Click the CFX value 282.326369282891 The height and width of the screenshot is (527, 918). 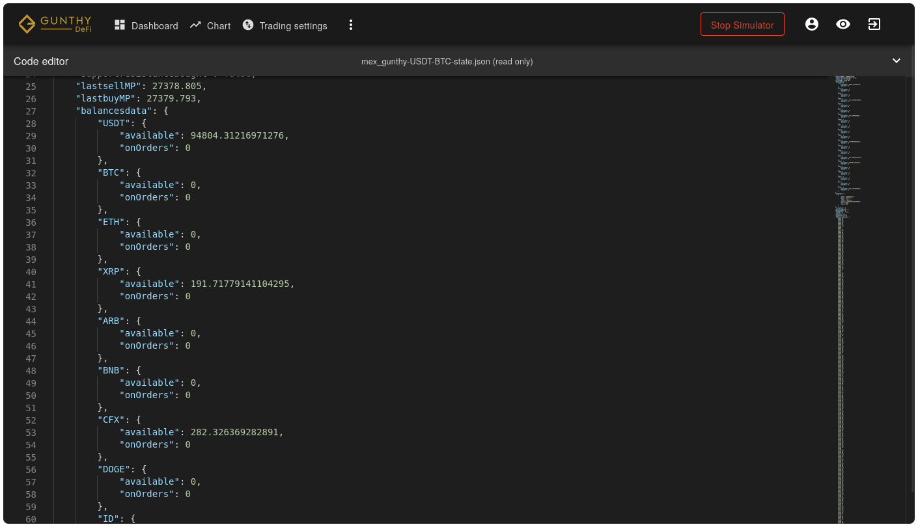(x=234, y=433)
